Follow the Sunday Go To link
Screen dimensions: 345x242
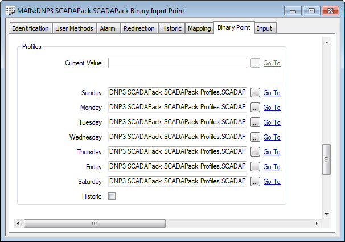pyautogui.click(x=272, y=93)
